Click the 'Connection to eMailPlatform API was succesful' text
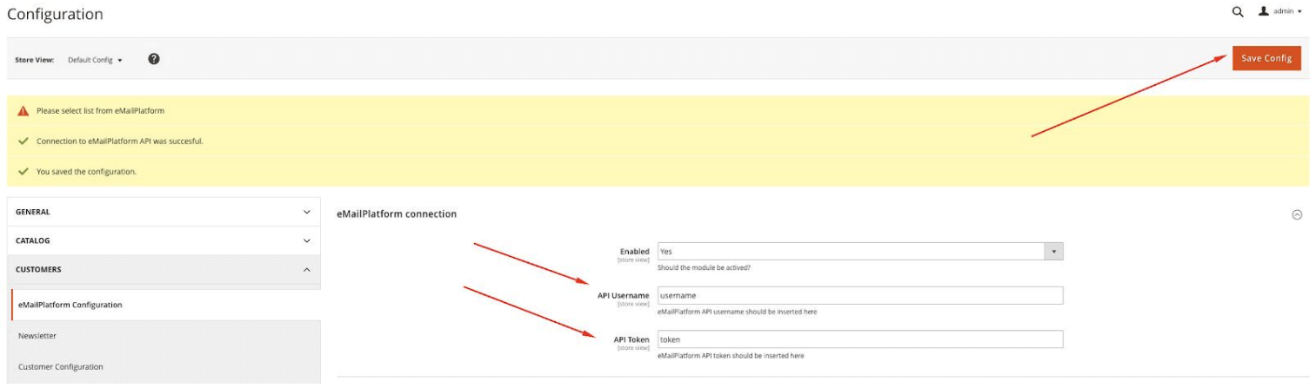Screen dimensions: 1316x388 [x=120, y=141]
